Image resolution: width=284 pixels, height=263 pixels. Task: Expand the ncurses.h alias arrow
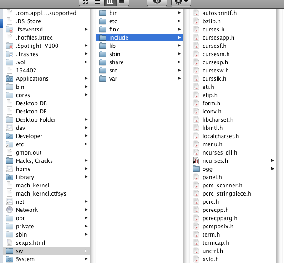pyautogui.click(x=273, y=160)
